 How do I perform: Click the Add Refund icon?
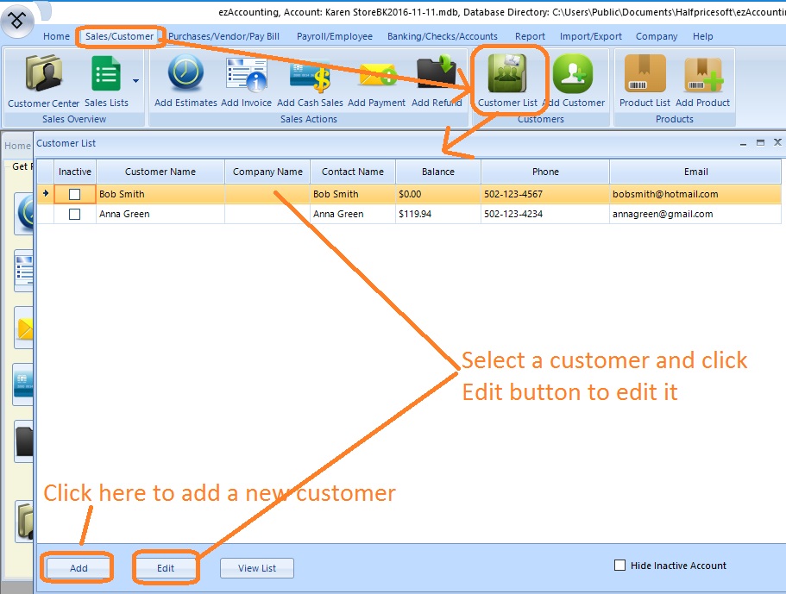click(x=437, y=75)
